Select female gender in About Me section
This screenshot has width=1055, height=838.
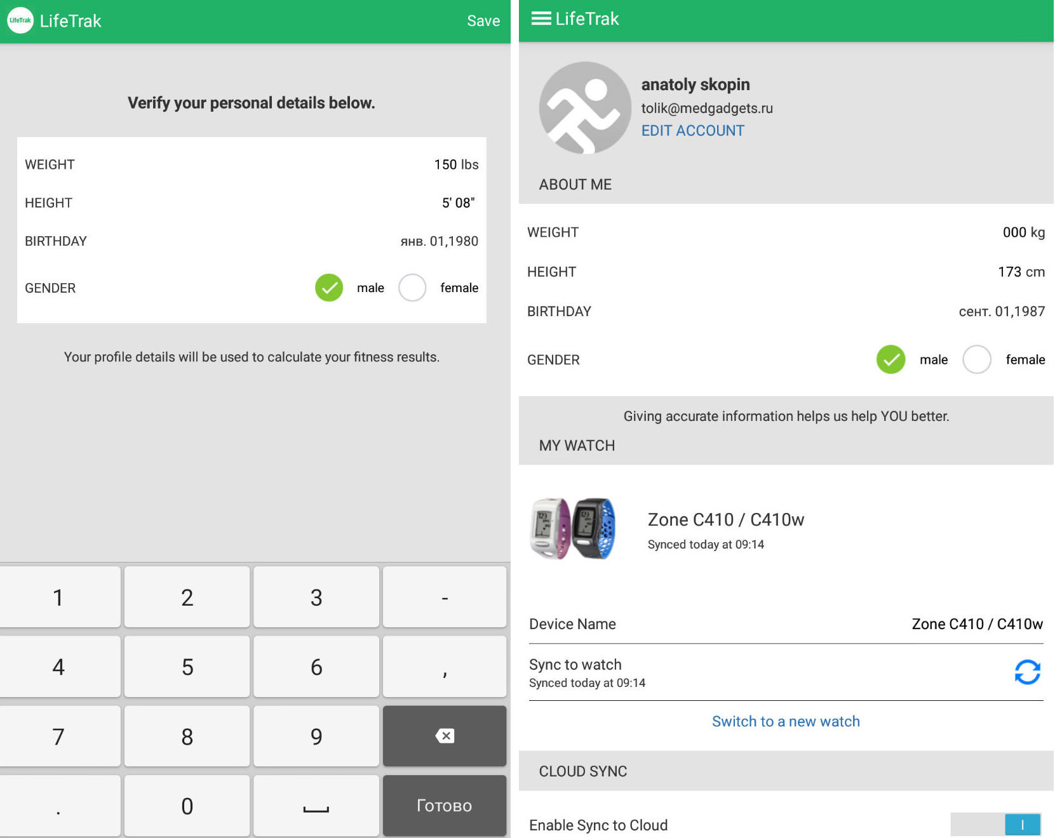(x=977, y=359)
